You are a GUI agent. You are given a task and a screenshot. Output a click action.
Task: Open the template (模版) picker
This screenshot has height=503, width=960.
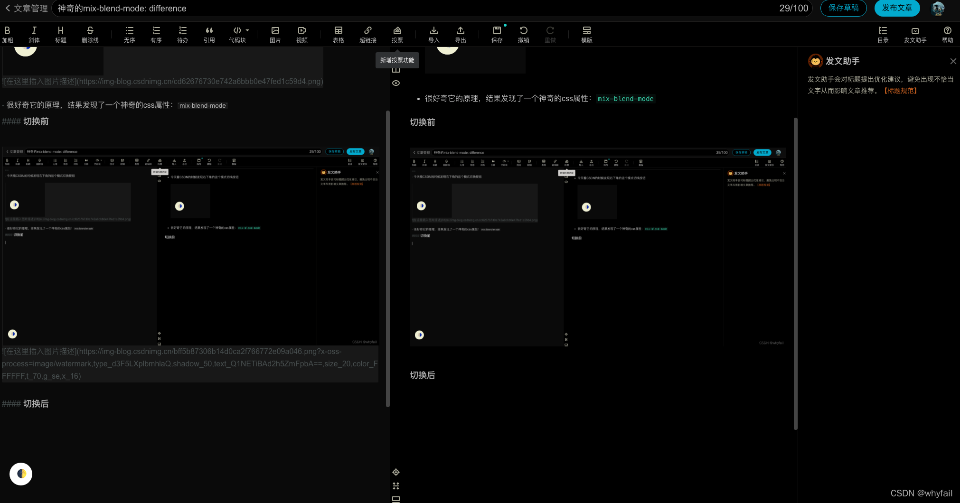point(587,34)
